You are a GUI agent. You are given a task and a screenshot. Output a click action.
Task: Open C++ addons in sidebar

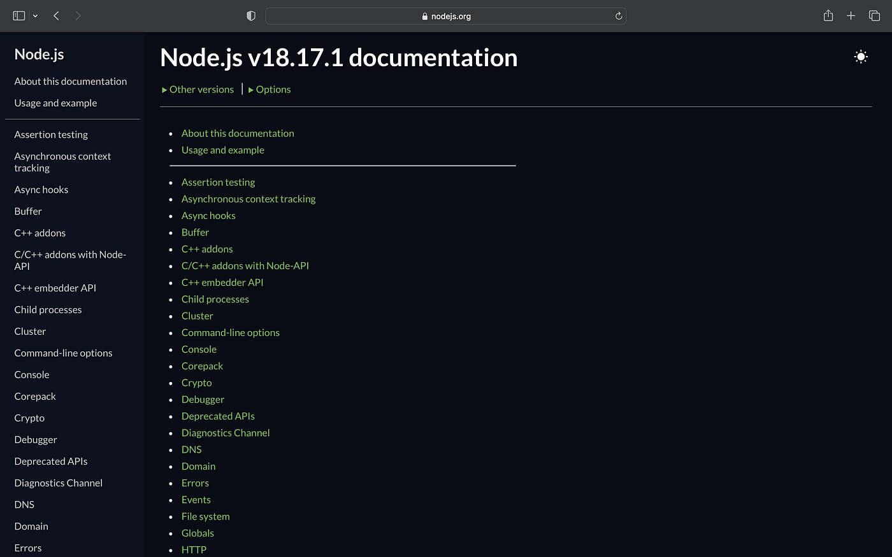40,233
